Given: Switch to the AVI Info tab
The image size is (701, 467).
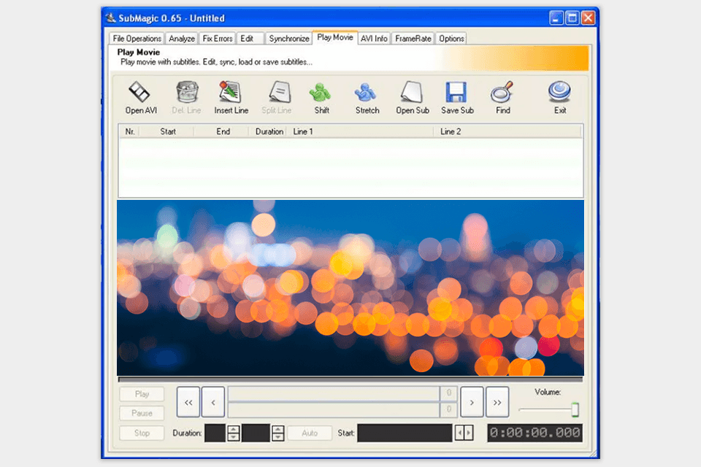Looking at the screenshot, I should click(374, 38).
